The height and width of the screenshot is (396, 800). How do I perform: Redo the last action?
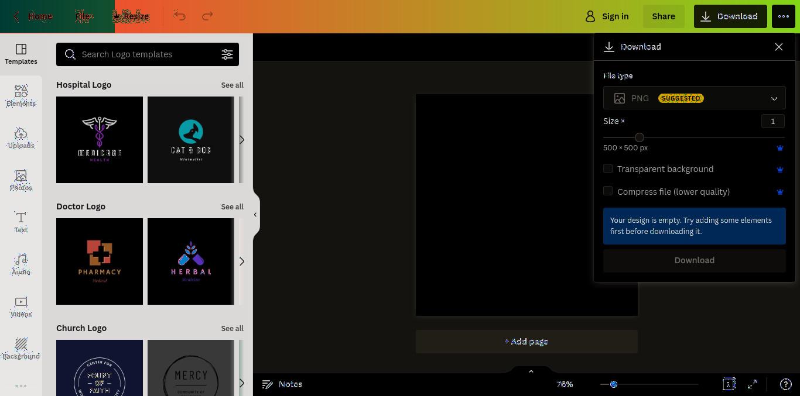click(x=207, y=16)
